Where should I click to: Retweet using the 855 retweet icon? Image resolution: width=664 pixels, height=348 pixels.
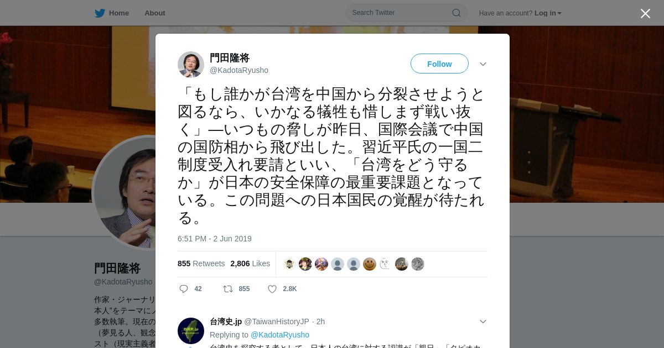coord(227,289)
